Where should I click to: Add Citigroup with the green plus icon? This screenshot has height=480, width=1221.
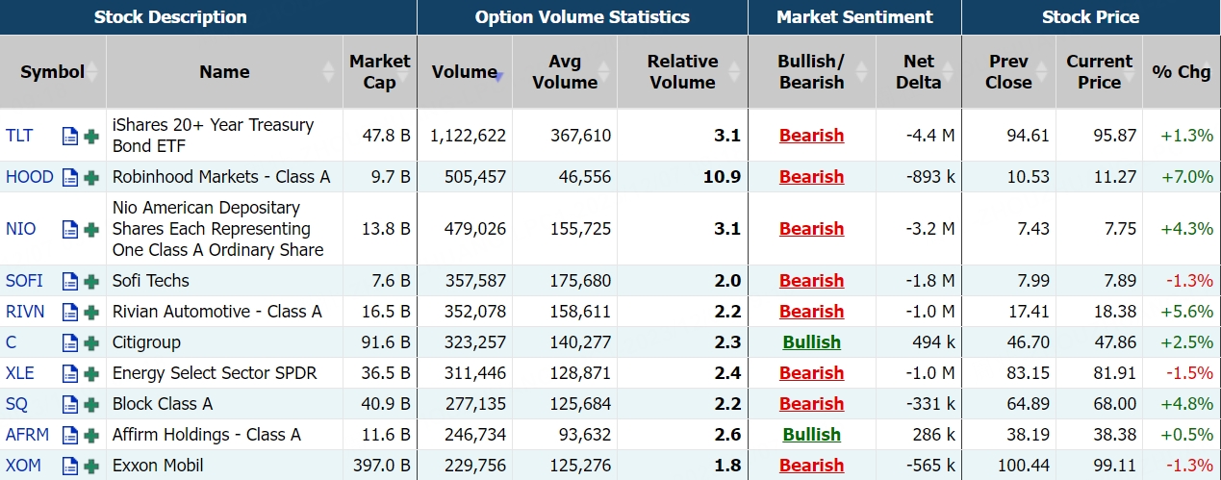[x=91, y=342]
